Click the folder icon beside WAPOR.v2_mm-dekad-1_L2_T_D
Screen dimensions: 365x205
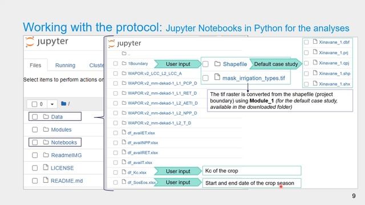124,123
